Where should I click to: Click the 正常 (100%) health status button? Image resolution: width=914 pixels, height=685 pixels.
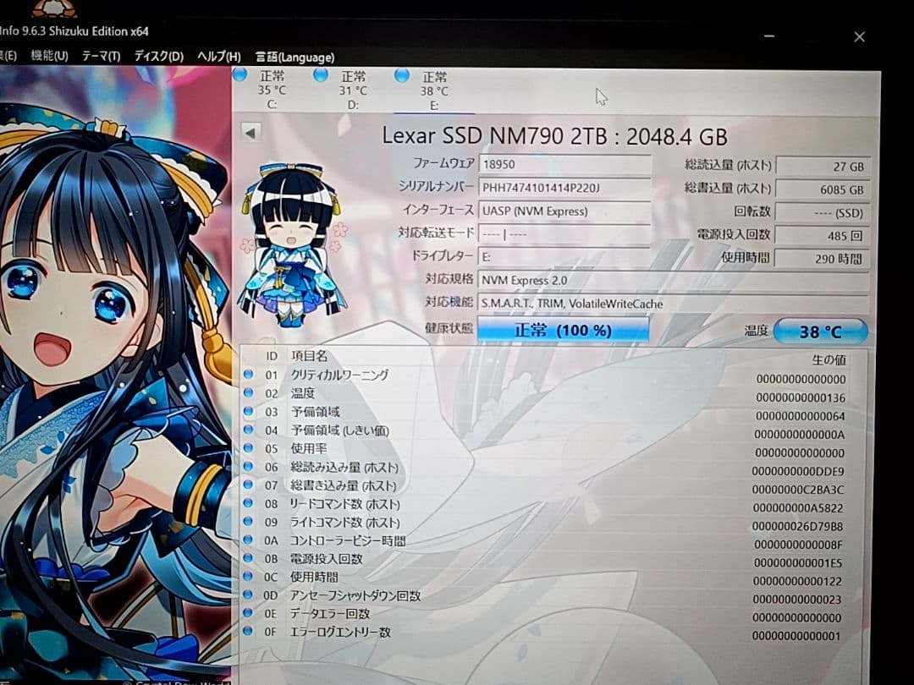(563, 328)
